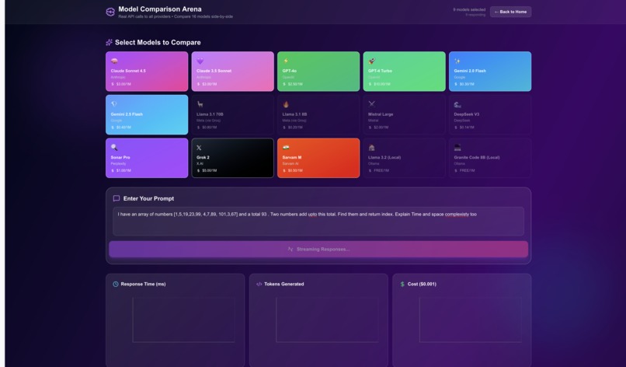This screenshot has width=626, height=367.
Task: Click the 'Tokens Generated' label
Action: tap(283, 285)
